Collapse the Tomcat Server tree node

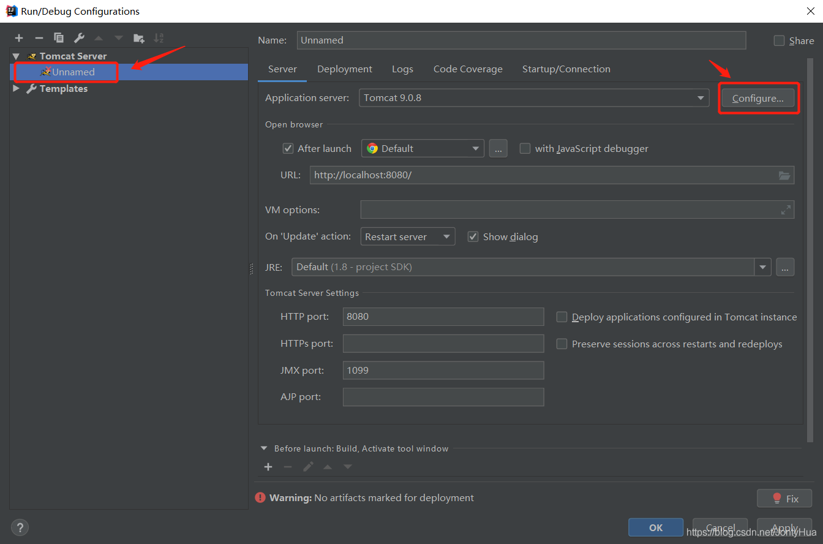point(15,56)
